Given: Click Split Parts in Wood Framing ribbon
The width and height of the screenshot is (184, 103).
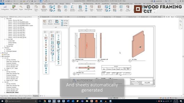Looking at the screenshot, I should (x=66, y=8).
